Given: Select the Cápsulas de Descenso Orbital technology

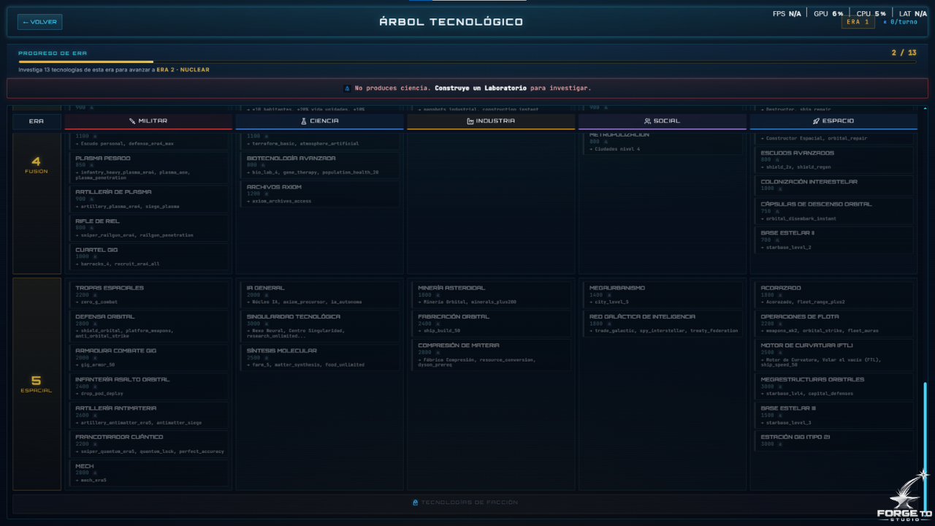Looking at the screenshot, I should tap(833, 211).
